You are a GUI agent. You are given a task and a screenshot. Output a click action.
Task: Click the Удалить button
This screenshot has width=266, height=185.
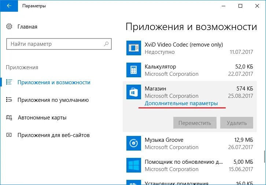pyautogui.click(x=237, y=123)
